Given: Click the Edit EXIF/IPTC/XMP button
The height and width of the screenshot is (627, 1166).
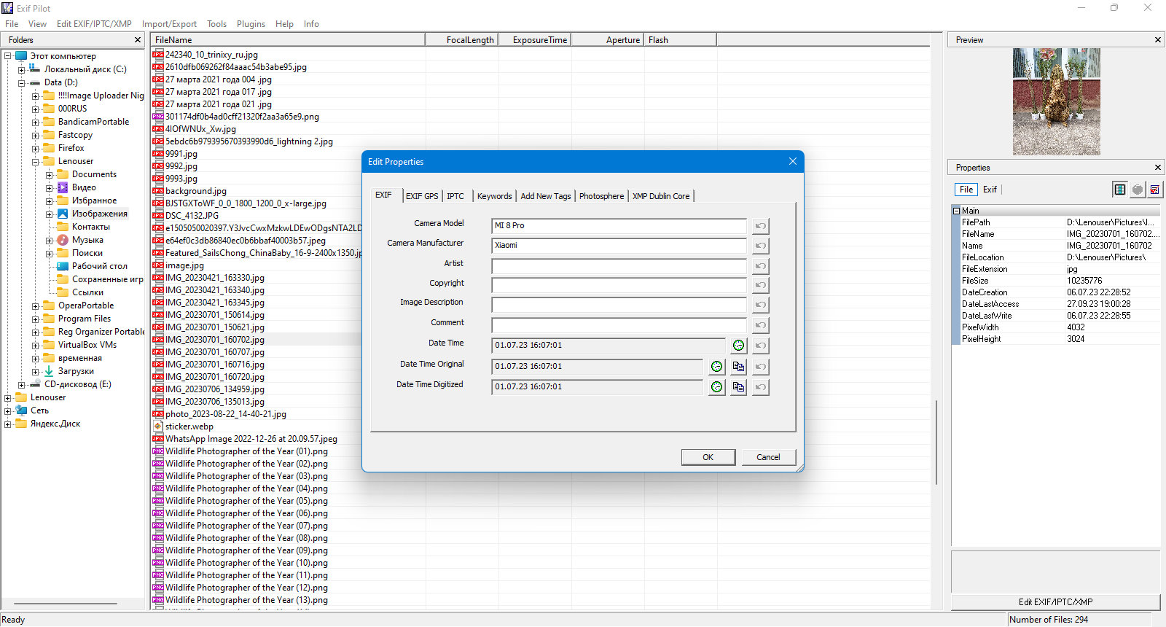Looking at the screenshot, I should pyautogui.click(x=1055, y=602).
